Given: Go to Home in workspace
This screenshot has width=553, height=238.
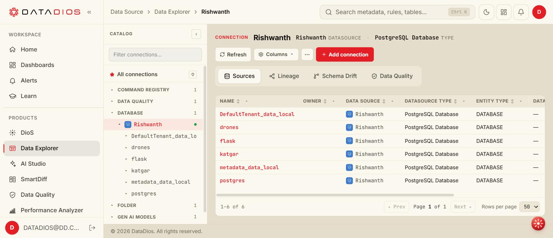Looking at the screenshot, I should (51, 49).
